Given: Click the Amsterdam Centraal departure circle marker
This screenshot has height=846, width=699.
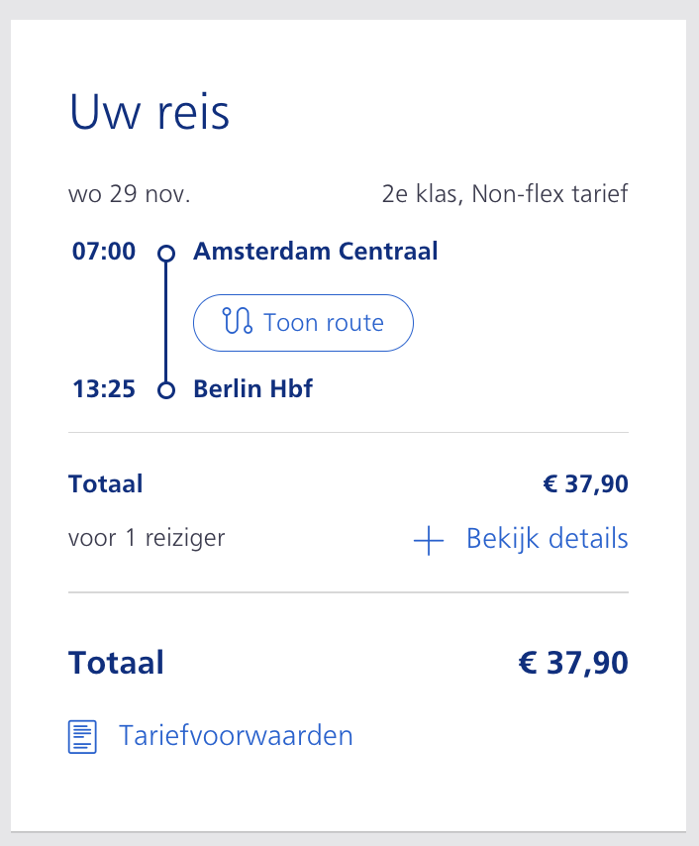Looking at the screenshot, I should [166, 253].
